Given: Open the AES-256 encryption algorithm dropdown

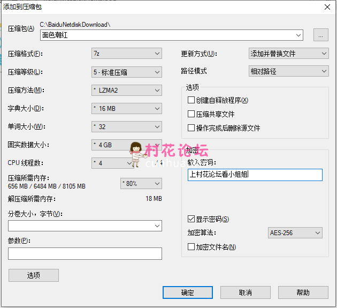Looking at the screenshot, I should tap(295, 233).
